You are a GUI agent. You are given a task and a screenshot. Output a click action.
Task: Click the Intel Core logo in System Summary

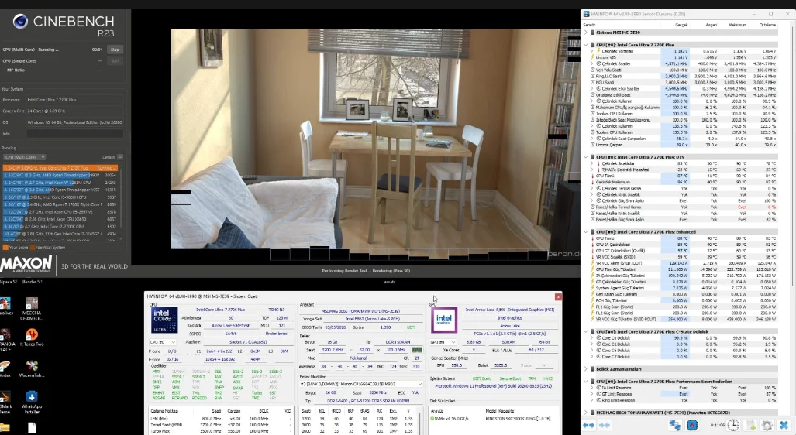(x=164, y=320)
